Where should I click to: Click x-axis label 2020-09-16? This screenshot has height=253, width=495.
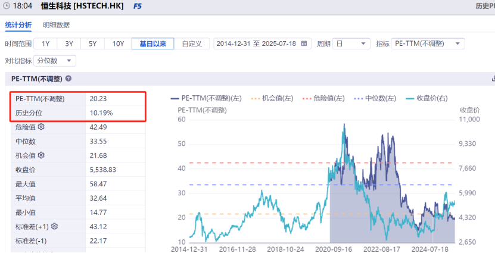[x=334, y=249]
